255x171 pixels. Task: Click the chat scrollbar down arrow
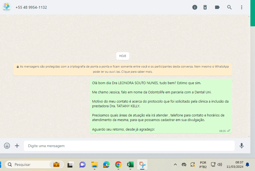click(249, 137)
